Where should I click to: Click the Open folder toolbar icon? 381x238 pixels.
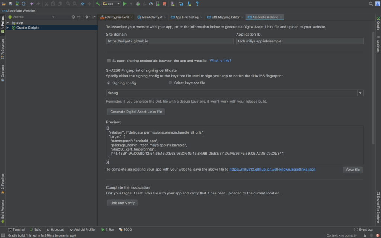coord(4,4)
